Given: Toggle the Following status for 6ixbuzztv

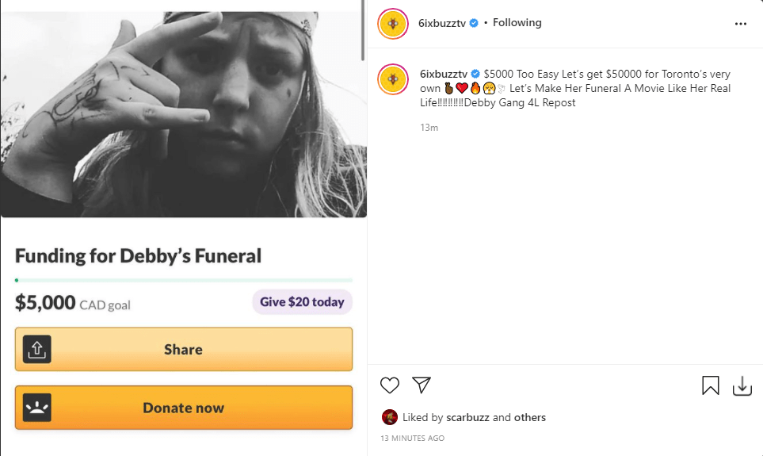Looking at the screenshot, I should click(517, 23).
